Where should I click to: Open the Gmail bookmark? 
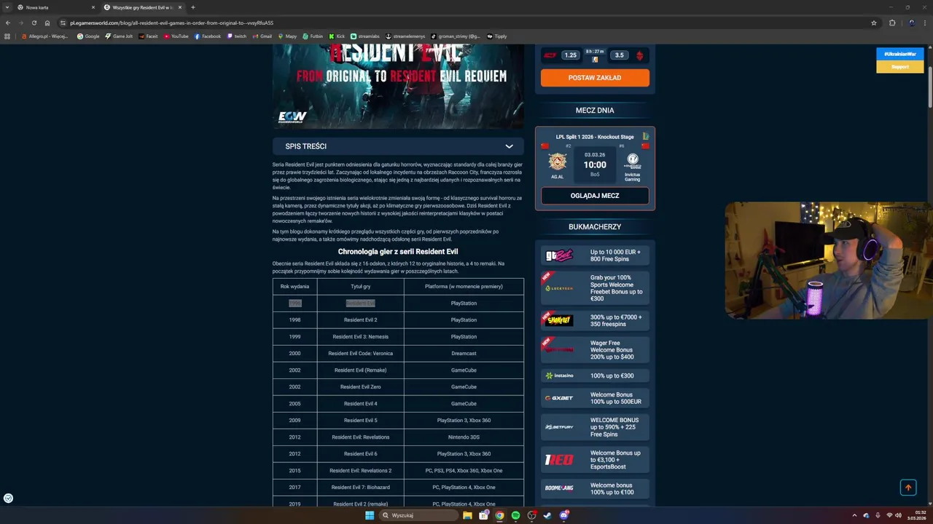(262, 36)
